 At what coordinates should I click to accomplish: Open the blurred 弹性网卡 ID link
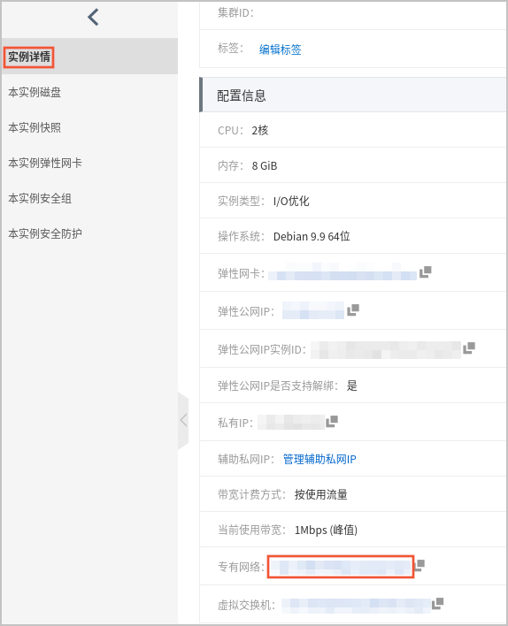[343, 273]
